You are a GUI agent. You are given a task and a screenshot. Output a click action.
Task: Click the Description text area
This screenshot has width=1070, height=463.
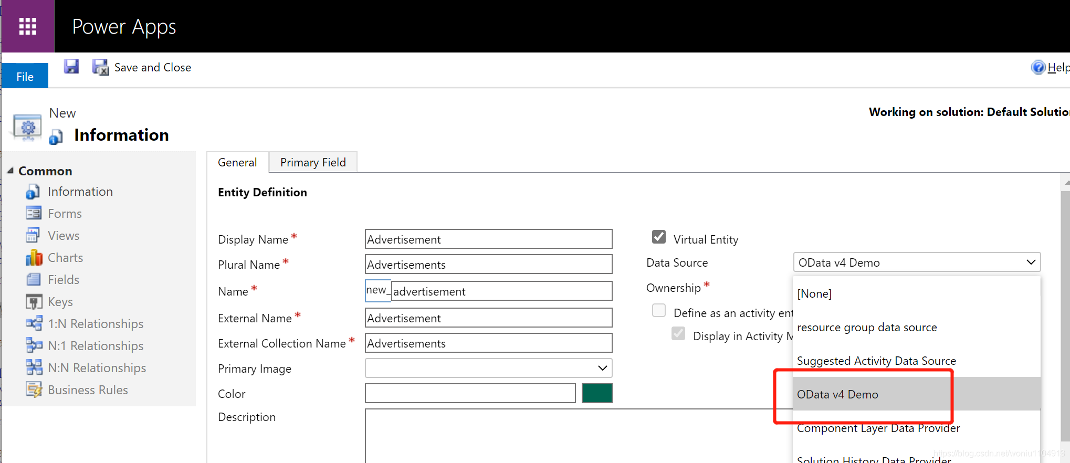(x=578, y=436)
